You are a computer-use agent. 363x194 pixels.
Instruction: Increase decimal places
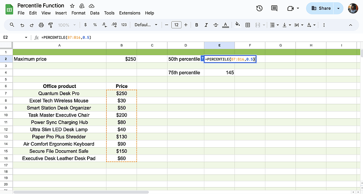(114, 25)
